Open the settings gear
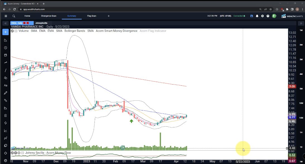Image resolution: width=305 pixels, height=164 pixels. click(x=262, y=16)
